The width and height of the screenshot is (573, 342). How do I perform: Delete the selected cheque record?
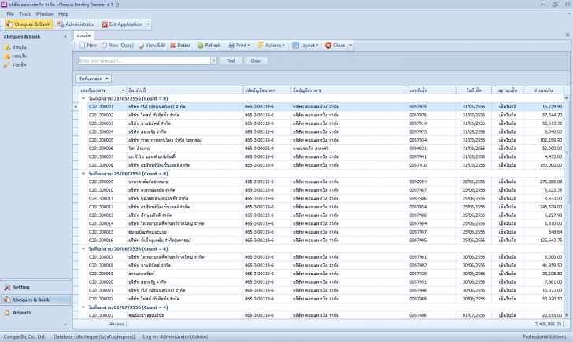click(180, 46)
